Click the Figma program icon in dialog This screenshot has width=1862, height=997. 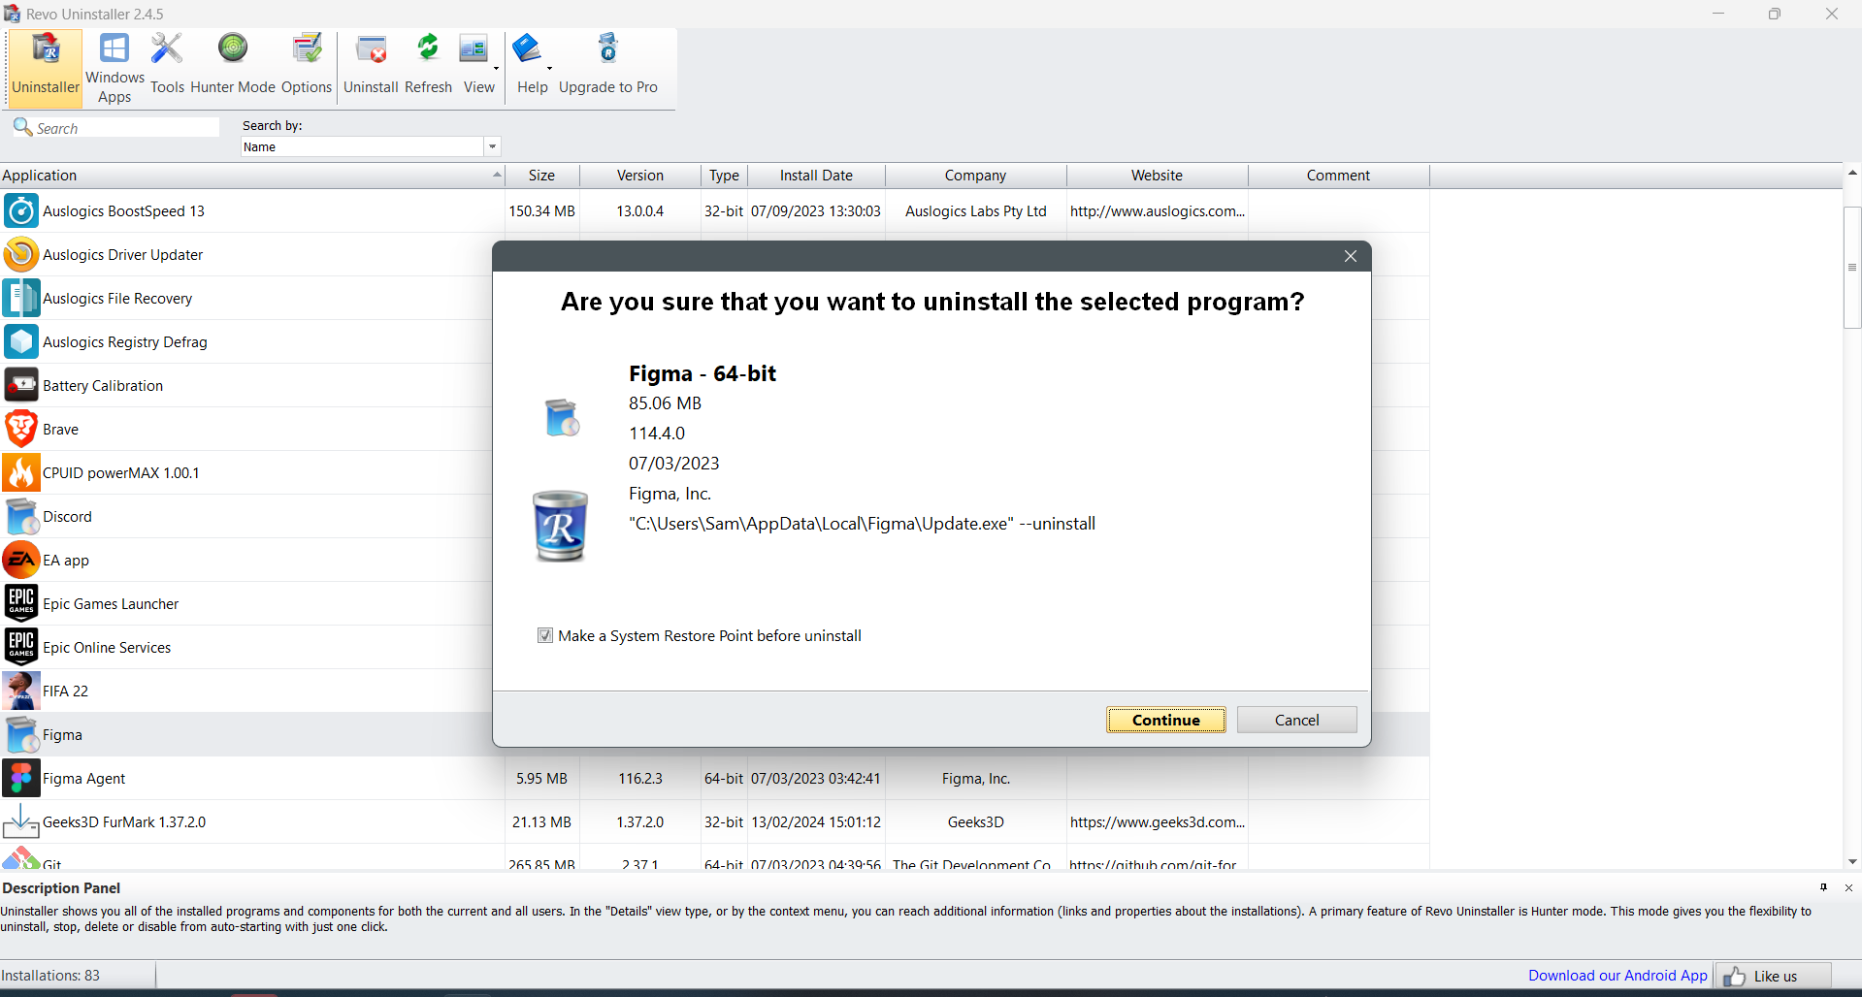(562, 417)
